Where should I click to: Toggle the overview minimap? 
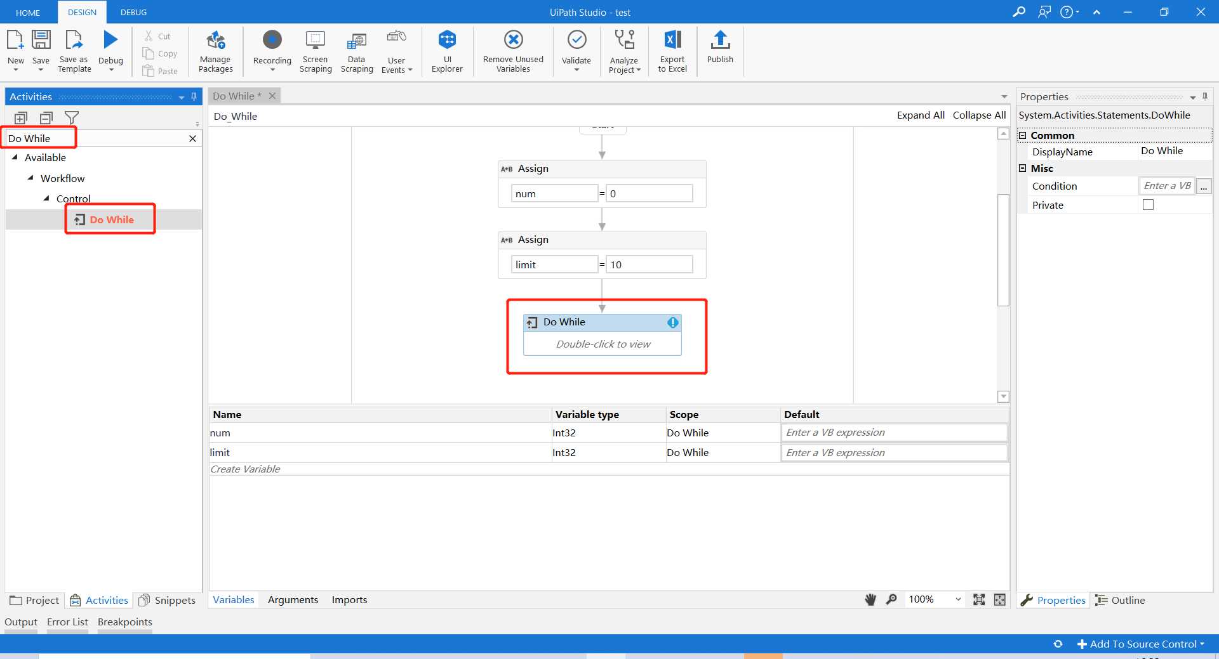click(x=1000, y=599)
